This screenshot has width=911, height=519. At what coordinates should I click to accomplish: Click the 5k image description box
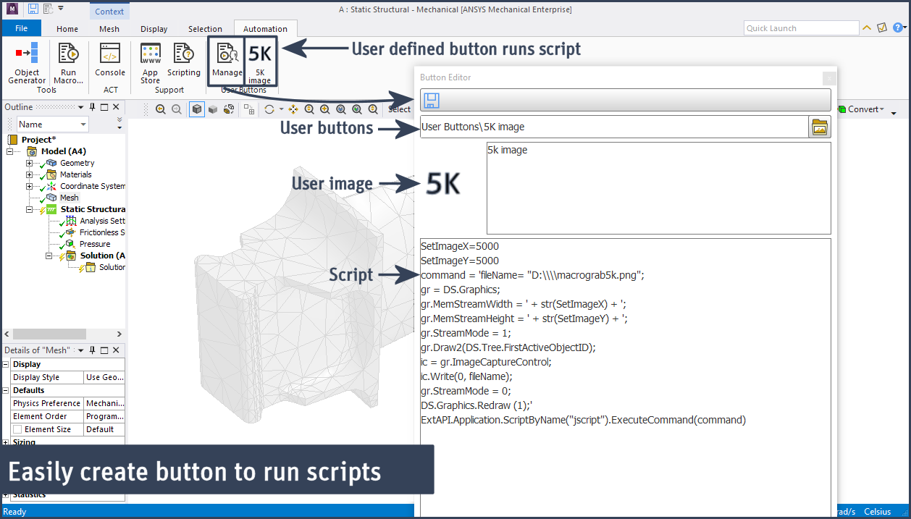658,187
